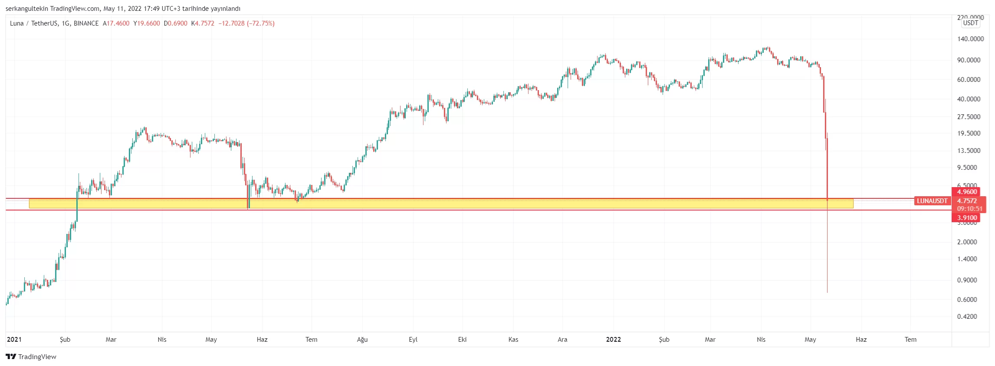Image resolution: width=995 pixels, height=366 pixels.
Task: Pick the Kas month on time axis
Action: pos(513,340)
